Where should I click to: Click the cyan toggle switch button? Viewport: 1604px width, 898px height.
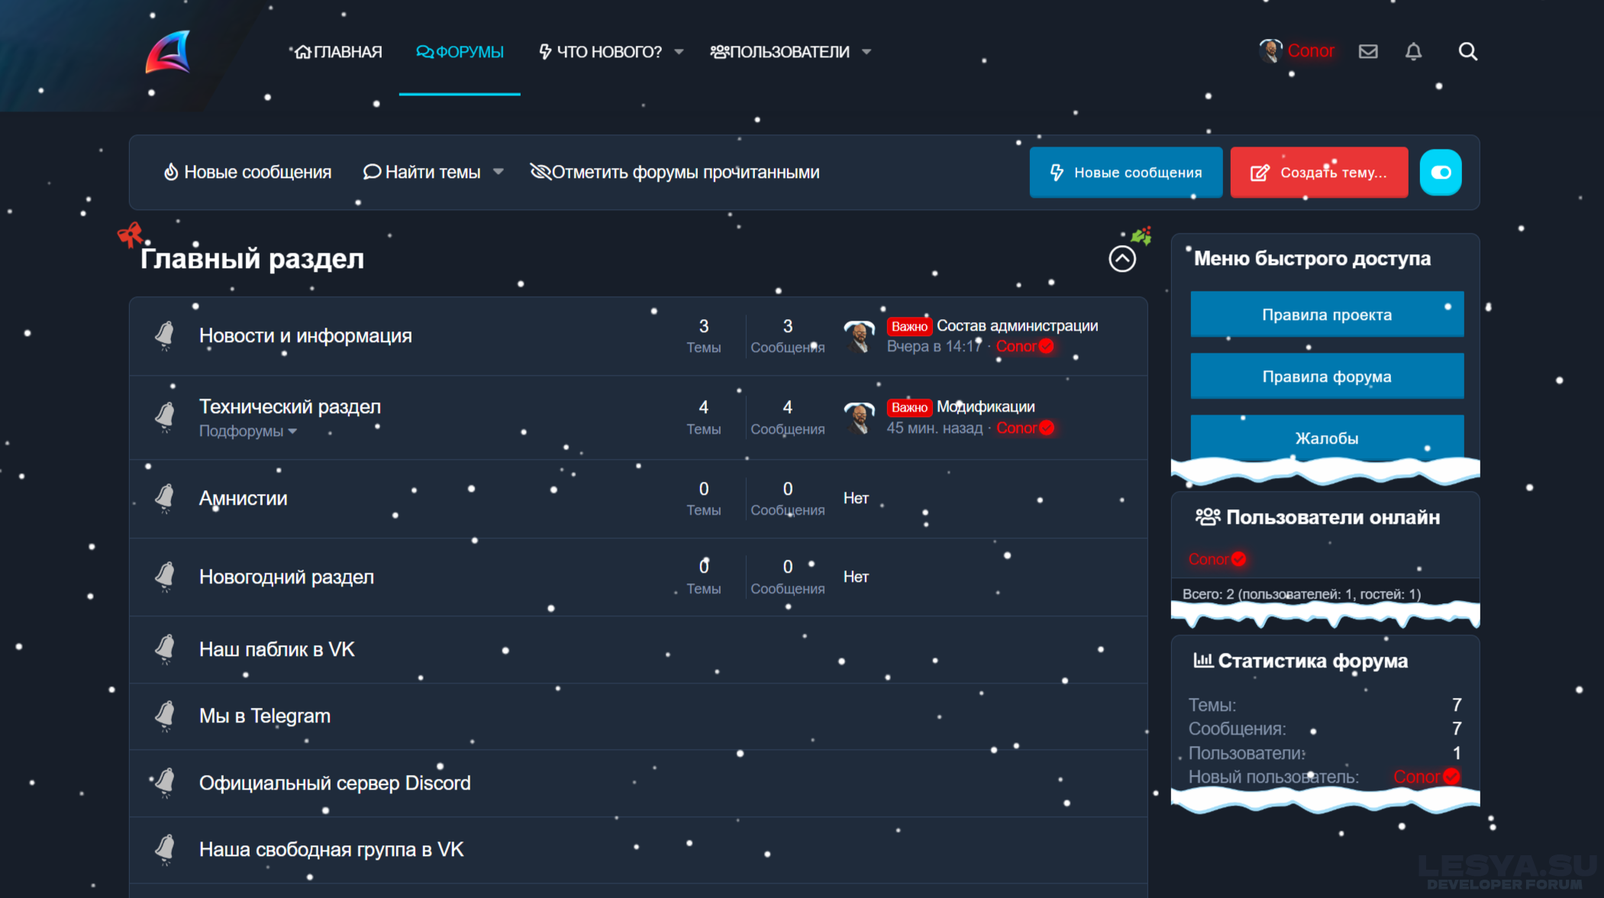click(x=1440, y=173)
